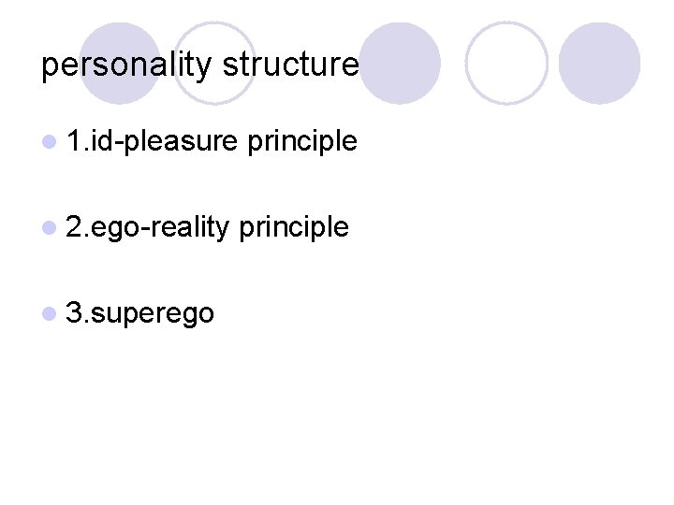
Task: Click the "3.superego" text
Action: [140, 312]
